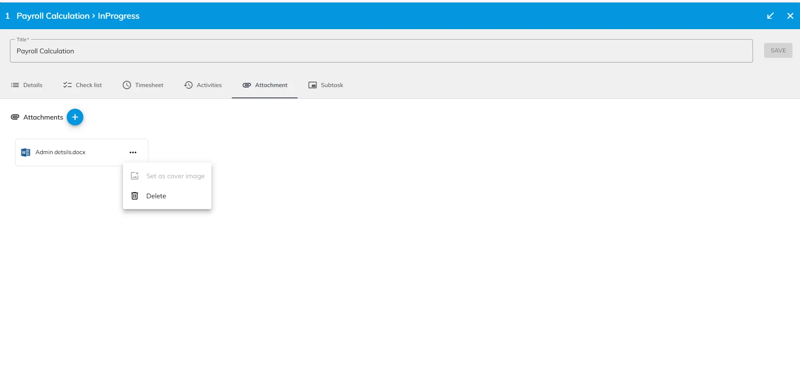Image resolution: width=800 pixels, height=387 pixels.
Task: Switch to the Details tab
Action: click(x=27, y=85)
